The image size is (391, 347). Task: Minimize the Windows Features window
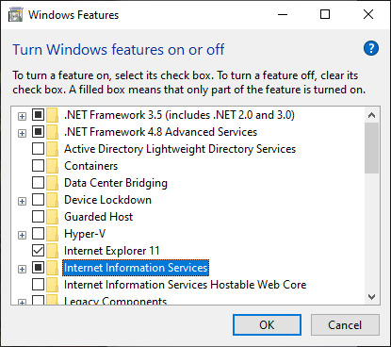[x=283, y=14]
